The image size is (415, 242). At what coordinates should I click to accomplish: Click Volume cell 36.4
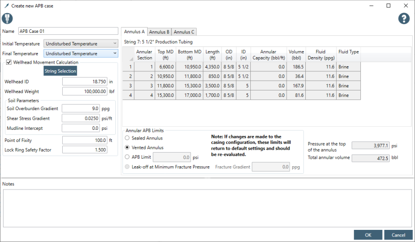(x=296, y=76)
